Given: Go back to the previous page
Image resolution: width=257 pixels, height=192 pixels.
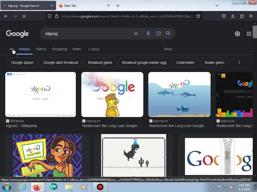Looking at the screenshot, I should [6, 16].
